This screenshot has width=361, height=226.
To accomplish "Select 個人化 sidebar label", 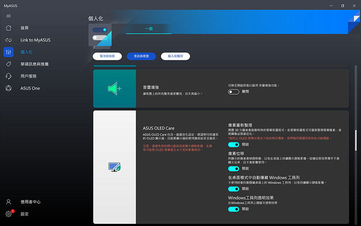I will (27, 52).
